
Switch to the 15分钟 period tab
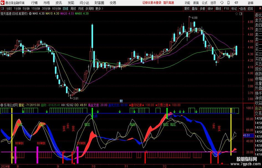click(35, 9)
